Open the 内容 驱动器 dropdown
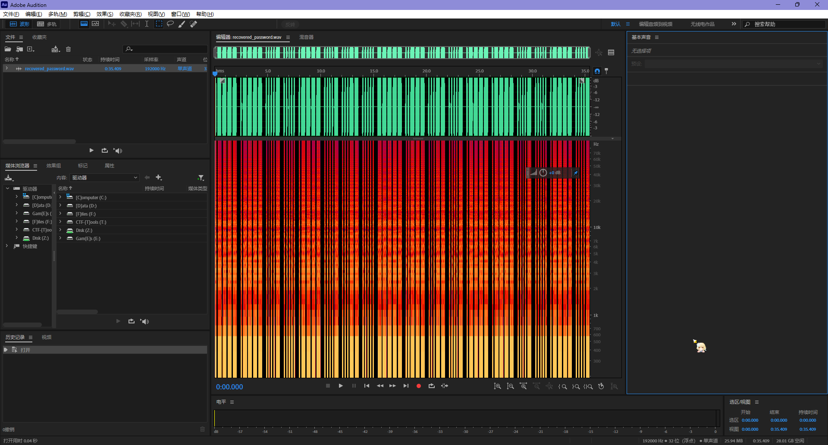 coord(105,178)
